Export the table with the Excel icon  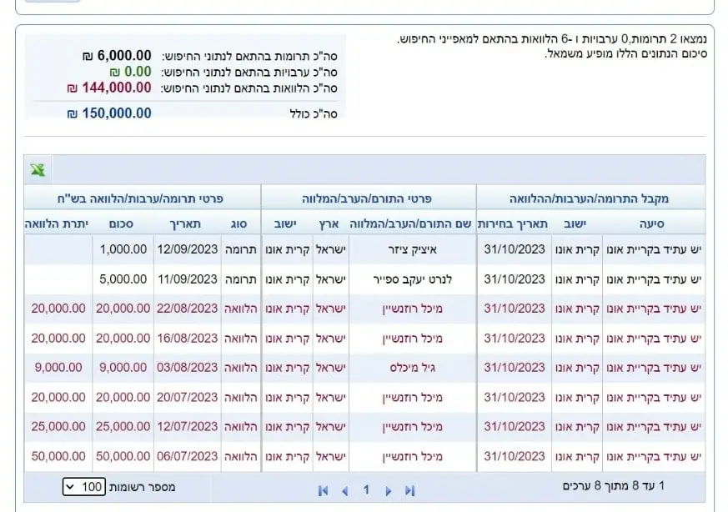point(38,170)
